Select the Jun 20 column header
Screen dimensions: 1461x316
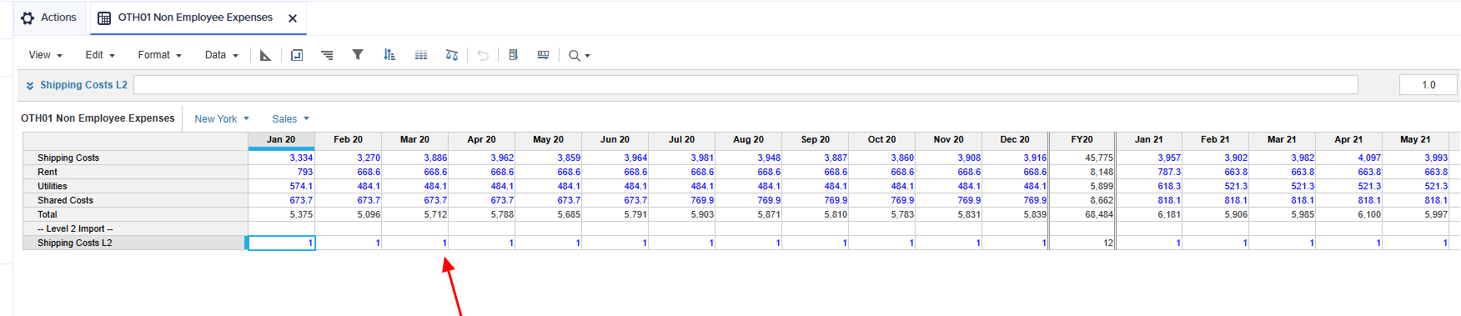[615, 140]
